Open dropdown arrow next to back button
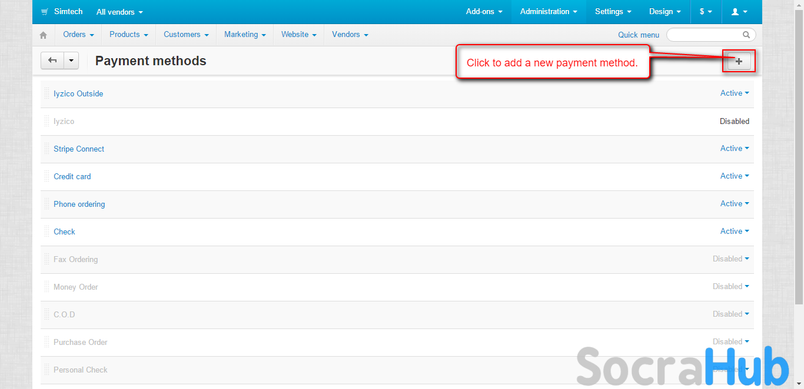804x389 pixels. [x=71, y=61]
